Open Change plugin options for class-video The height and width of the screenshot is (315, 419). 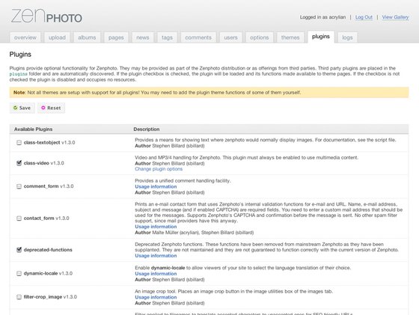click(159, 169)
